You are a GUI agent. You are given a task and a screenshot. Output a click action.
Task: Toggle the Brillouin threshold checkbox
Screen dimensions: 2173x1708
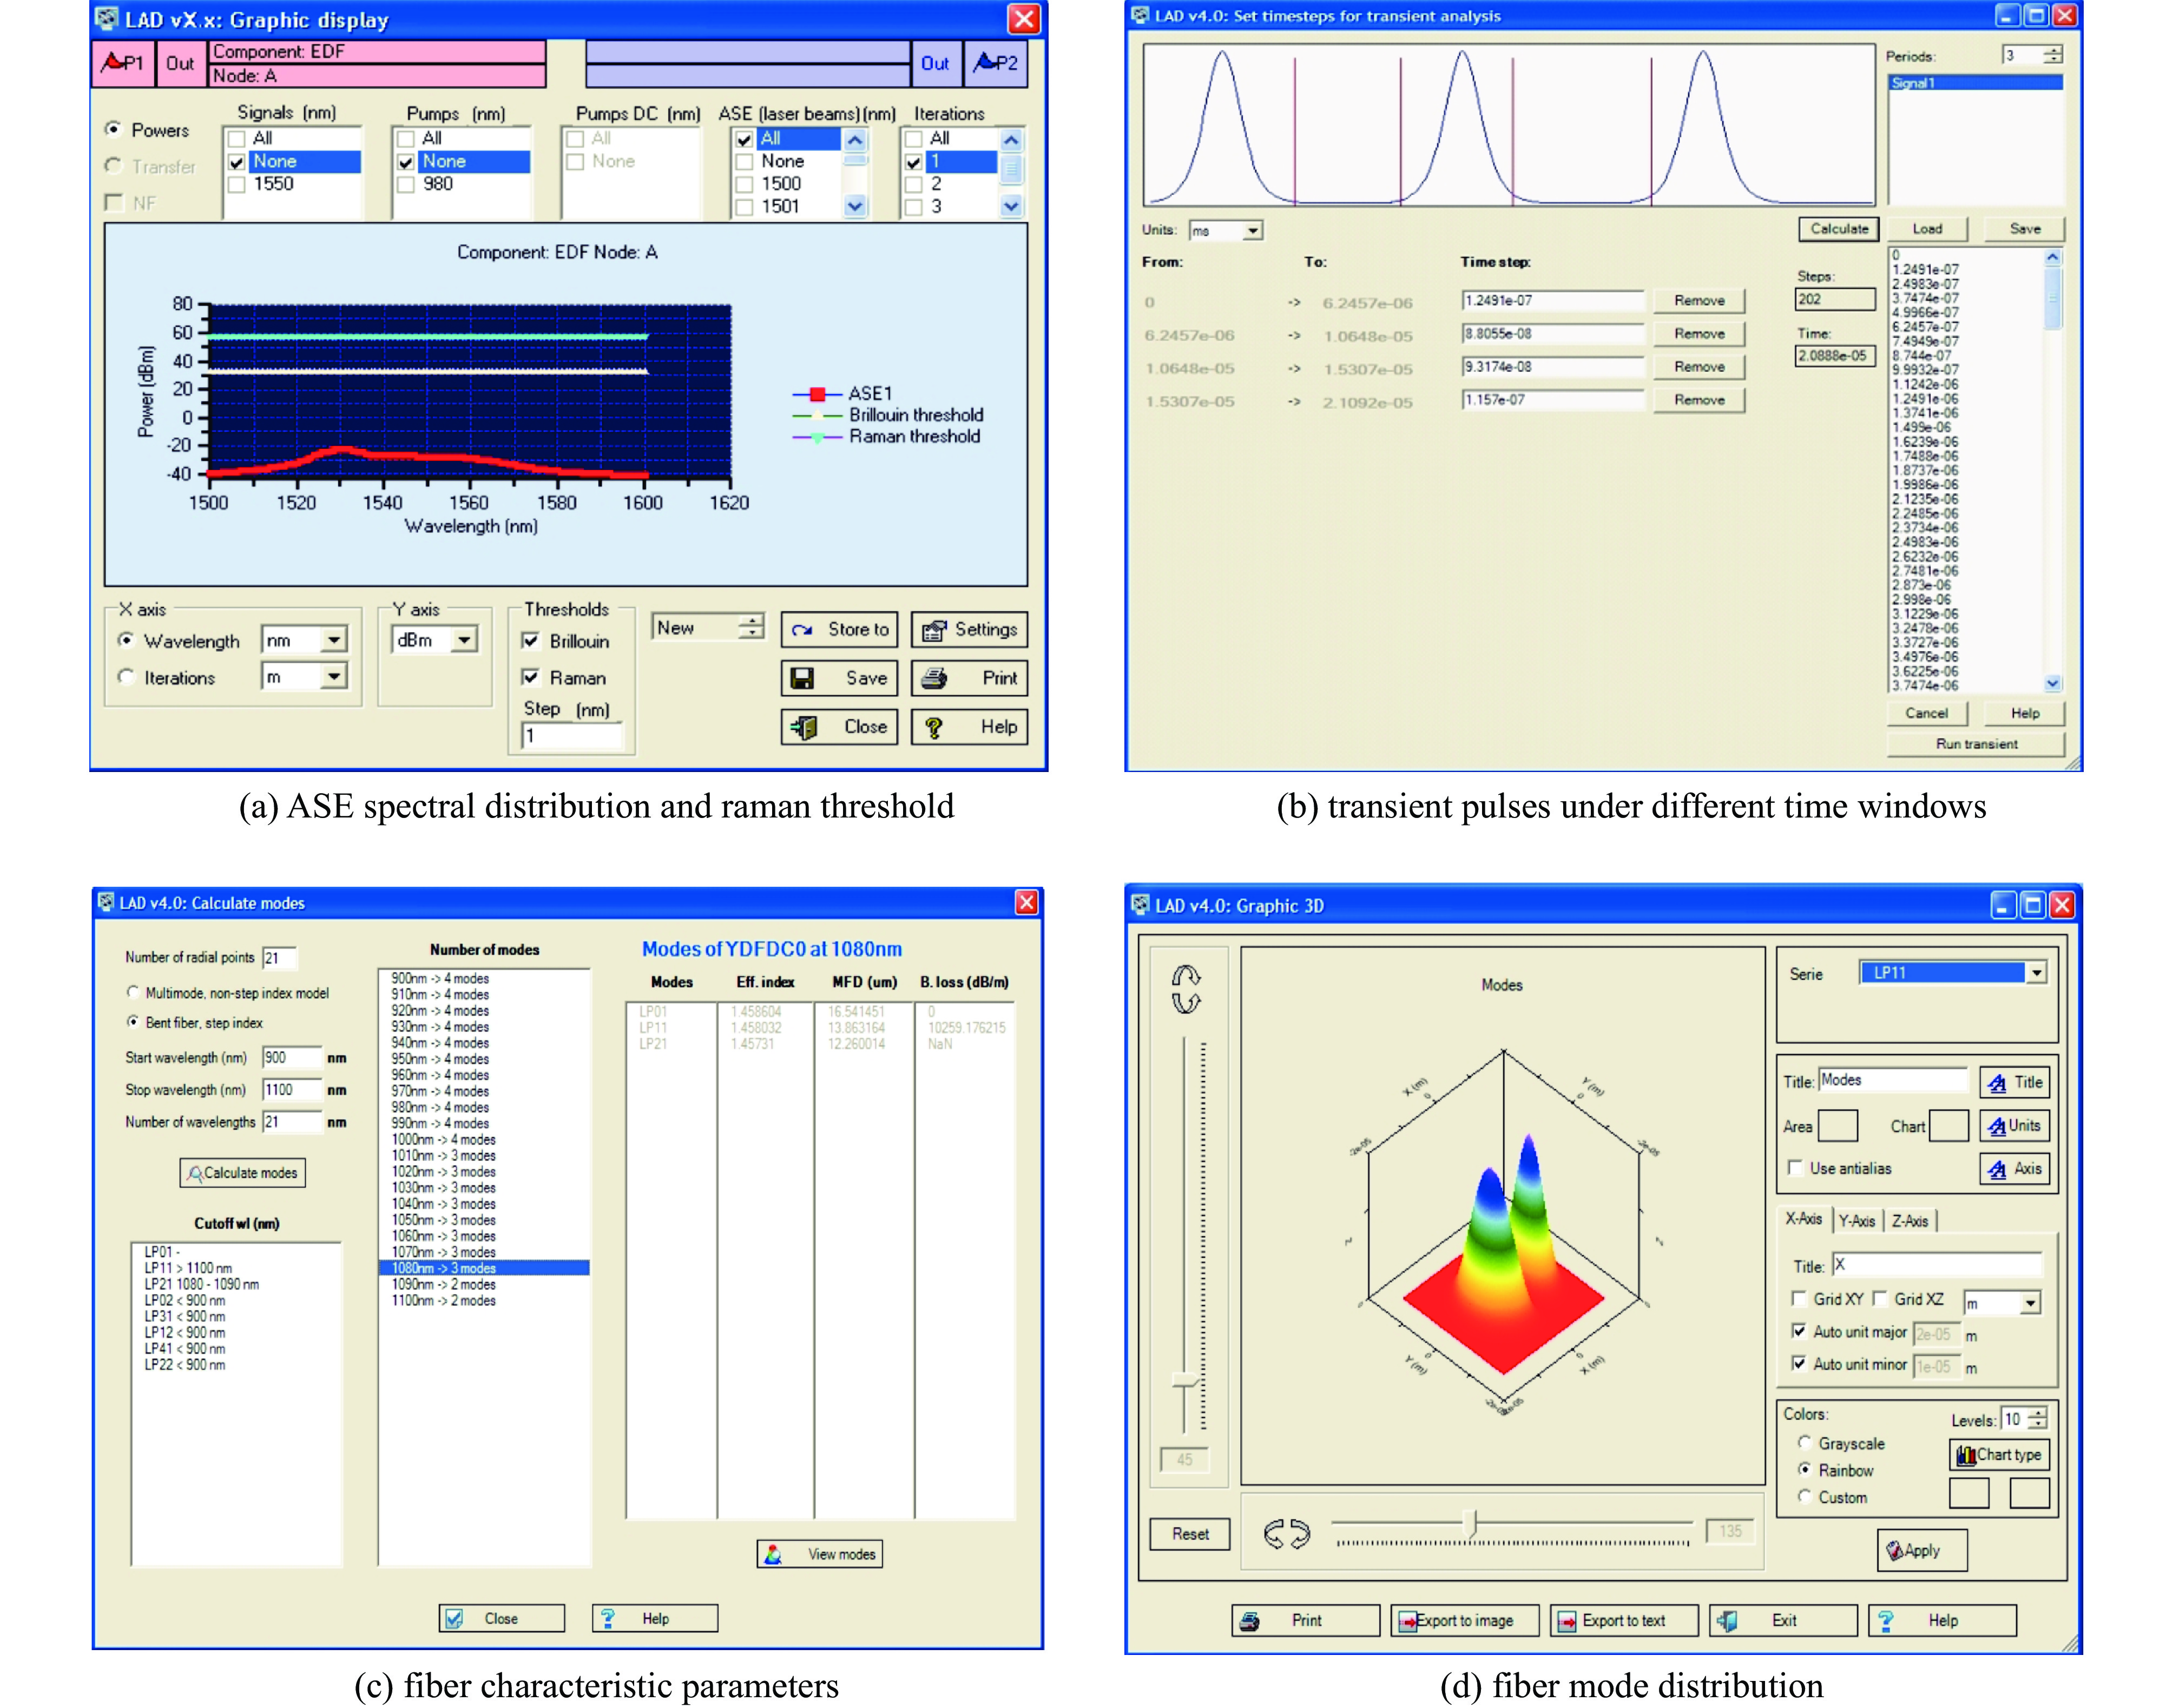531,641
